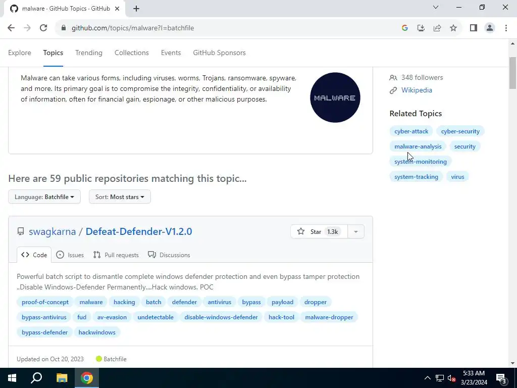Expand the star lists dropdown arrow
The width and height of the screenshot is (517, 388).
pos(356,231)
